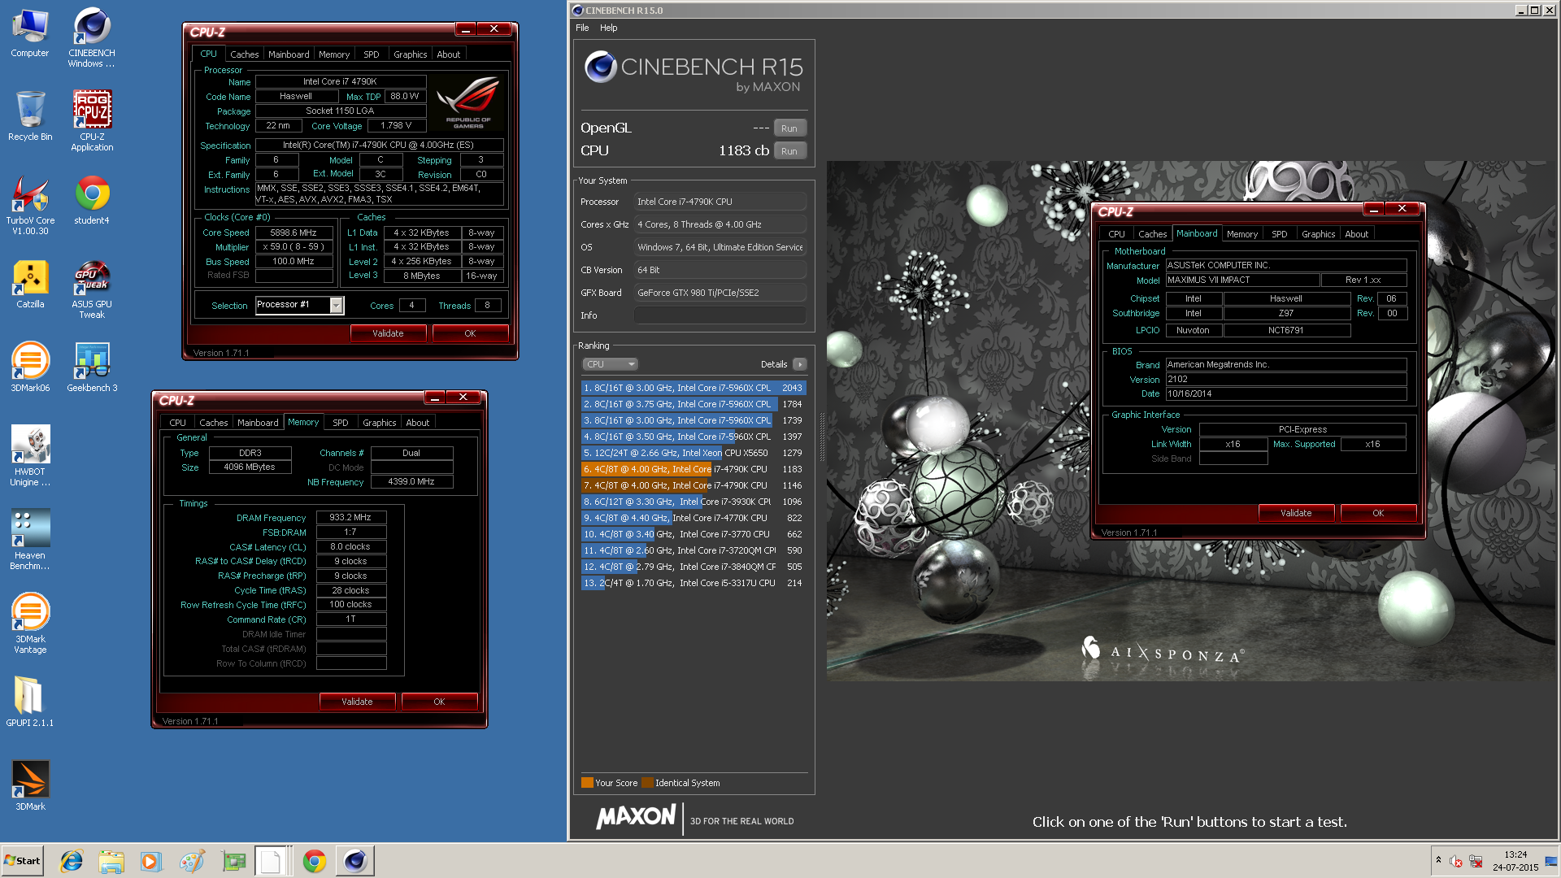The height and width of the screenshot is (878, 1561).
Task: Open Internet Explorer from the taskbar
Action: 72,861
